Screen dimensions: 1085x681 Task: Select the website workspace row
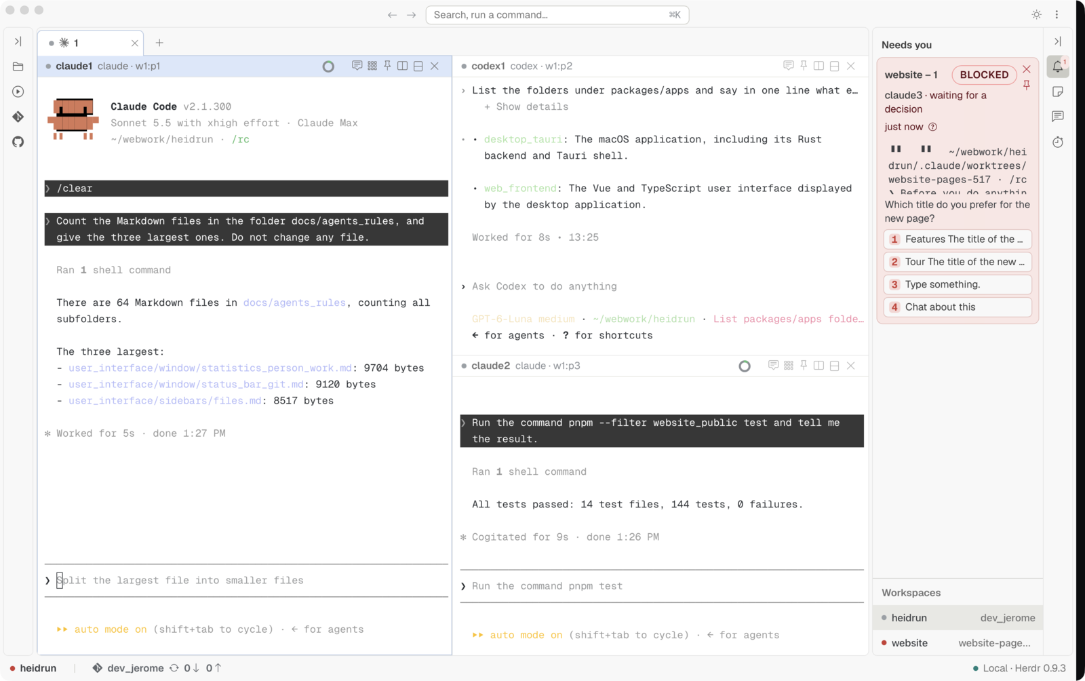(958, 643)
